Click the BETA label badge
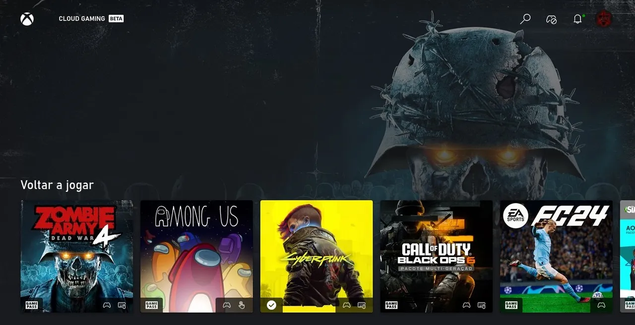The width and height of the screenshot is (635, 325). pyautogui.click(x=116, y=19)
